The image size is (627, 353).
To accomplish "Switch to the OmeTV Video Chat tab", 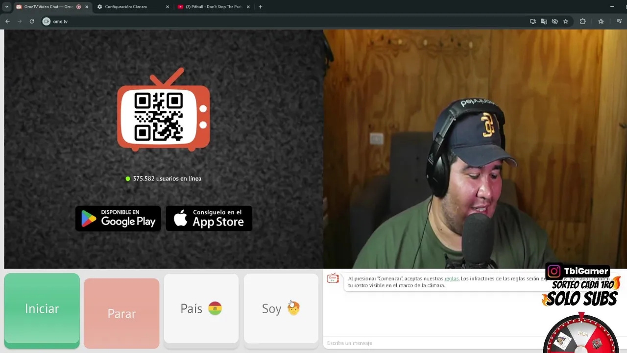I will pyautogui.click(x=48, y=7).
